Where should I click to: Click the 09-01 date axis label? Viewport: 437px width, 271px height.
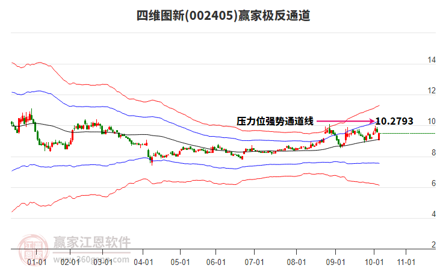[335, 262]
